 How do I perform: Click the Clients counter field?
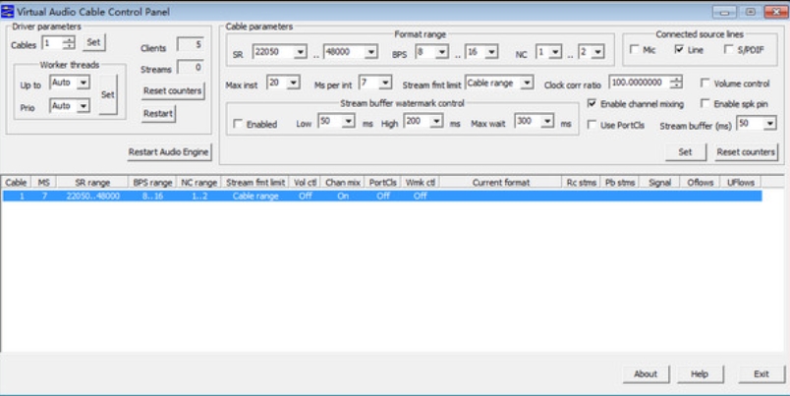point(191,45)
